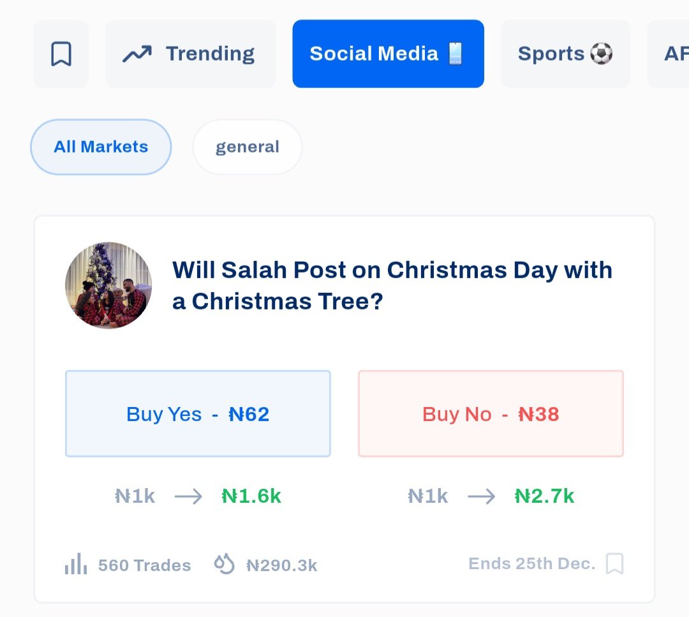689x617 pixels.
Task: Click the Trending arrow chart icon
Action: pos(137,54)
